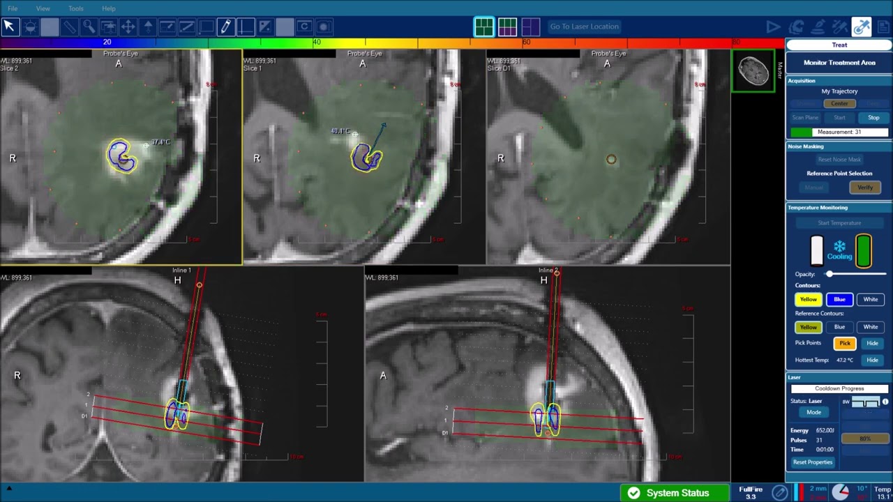
Task: Toggle the Pick points button
Action: [845, 343]
